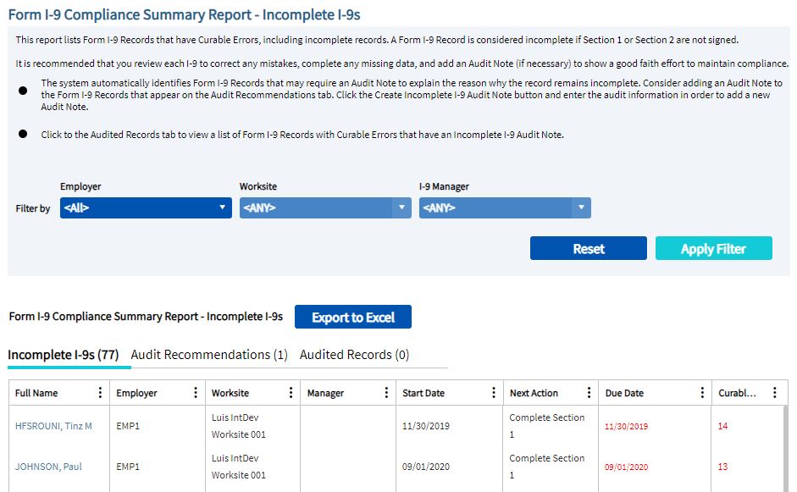Select start date 09/01/2020 cell
The height and width of the screenshot is (492, 797).
426,467
